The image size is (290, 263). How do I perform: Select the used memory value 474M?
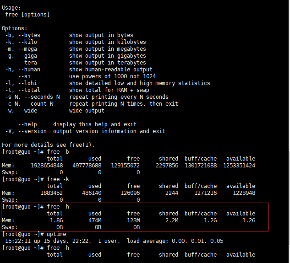click(x=95, y=220)
